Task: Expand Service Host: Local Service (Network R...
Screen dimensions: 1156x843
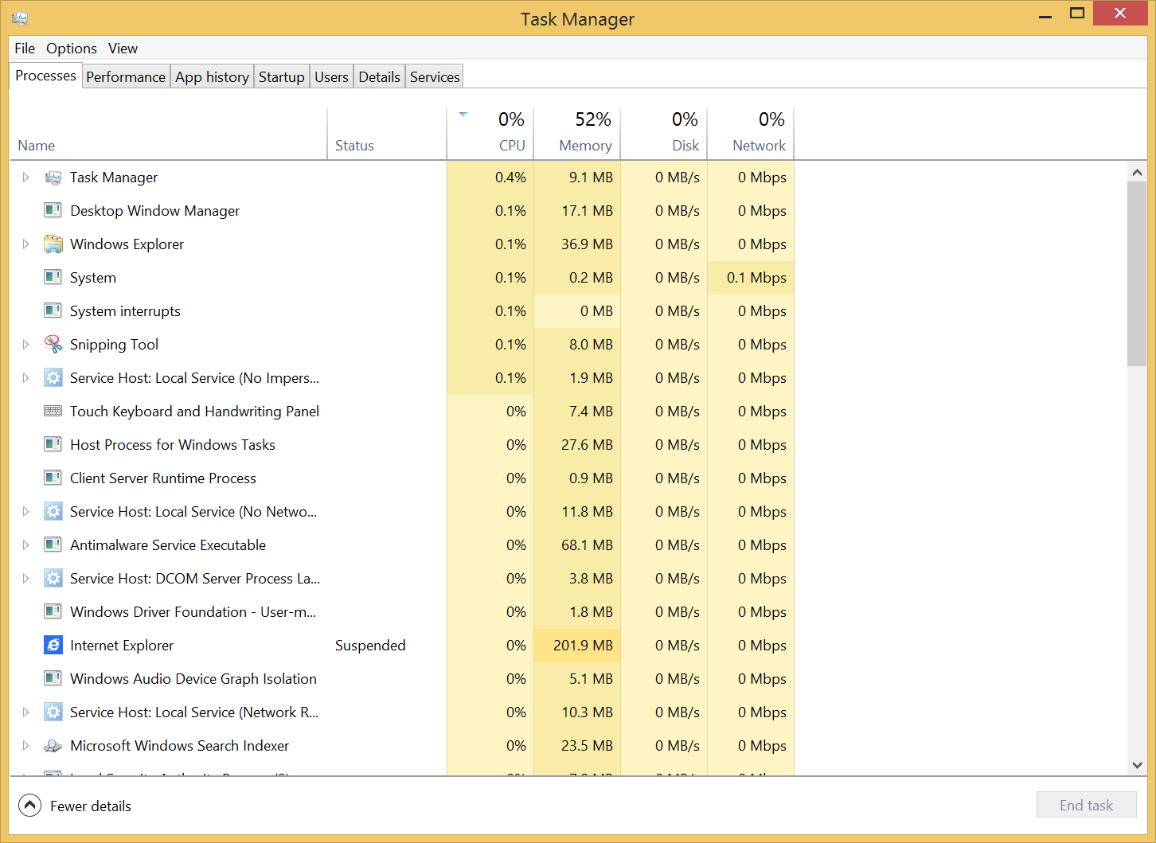Action: pyautogui.click(x=25, y=712)
